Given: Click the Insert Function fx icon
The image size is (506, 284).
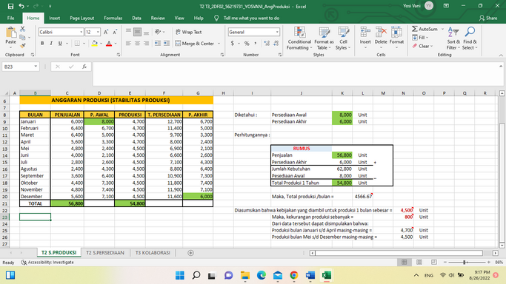Looking at the screenshot, I should tap(84, 67).
